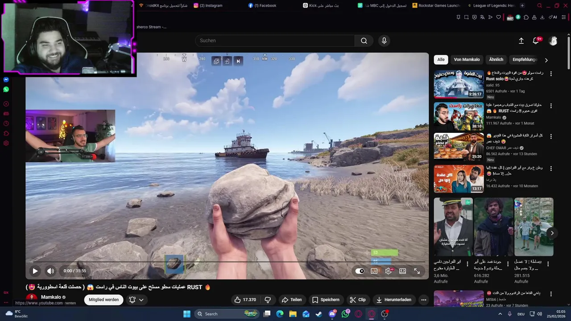Click the YouTube search magnifier button

tap(364, 41)
